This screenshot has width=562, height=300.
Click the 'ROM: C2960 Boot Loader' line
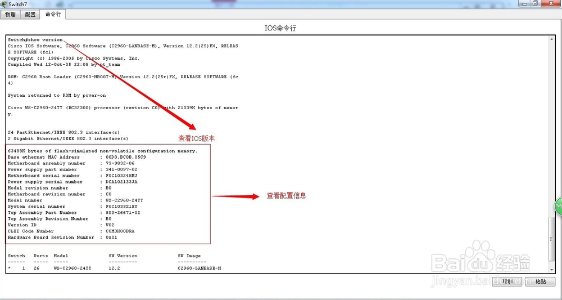point(123,77)
